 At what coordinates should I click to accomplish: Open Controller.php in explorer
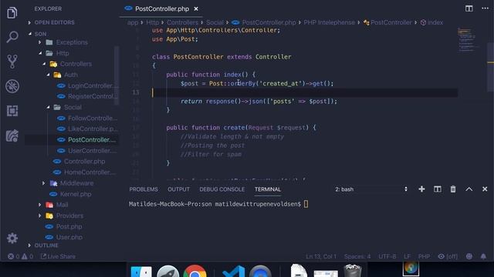(84, 162)
